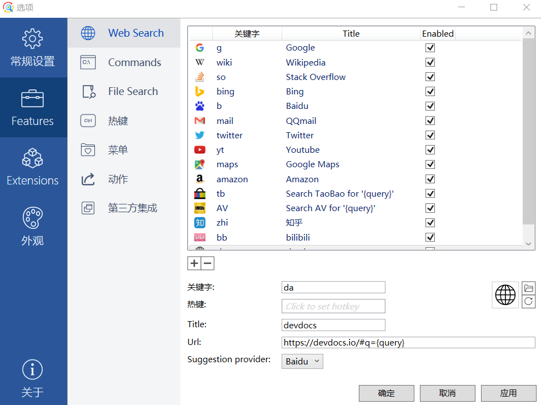Uncheck Enabled for bilibili
541x405 pixels.
click(x=430, y=237)
